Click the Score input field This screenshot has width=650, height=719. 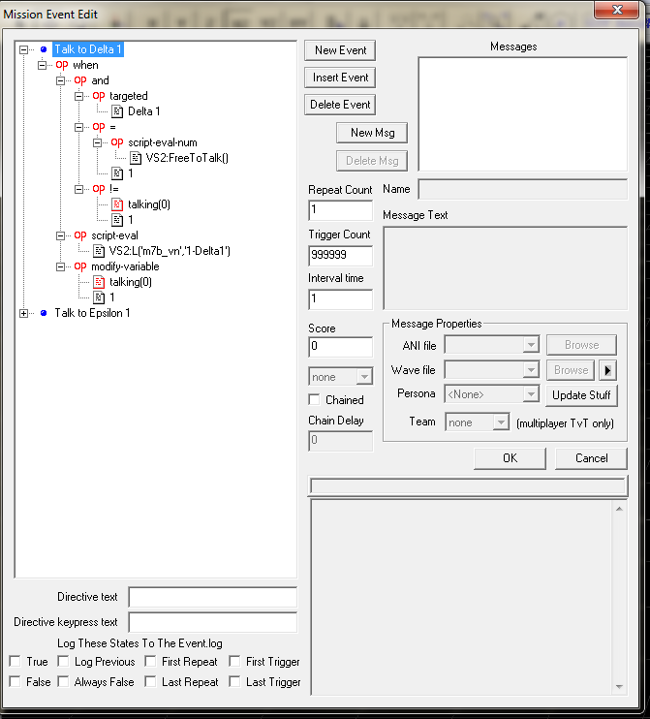341,347
